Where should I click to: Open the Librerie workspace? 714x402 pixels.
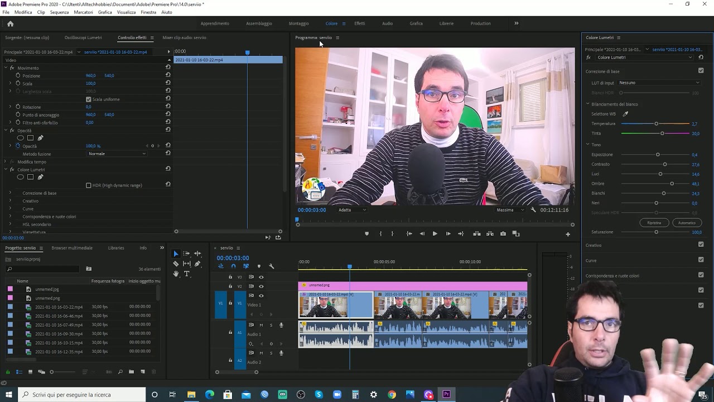(446, 23)
